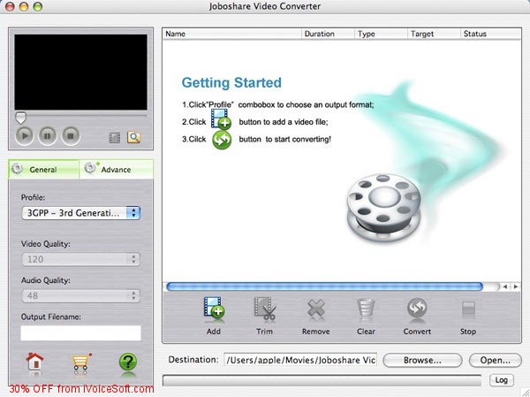530x397 pixels.
Task: Switch to the Advance tab
Action: (116, 169)
